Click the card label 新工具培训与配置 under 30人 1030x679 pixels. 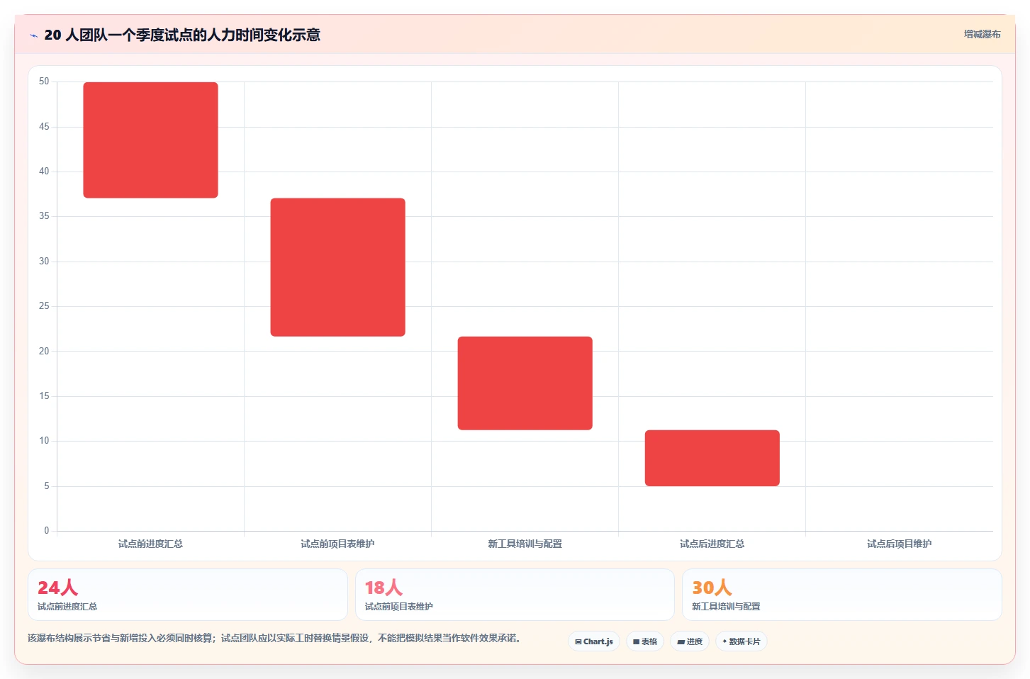(x=726, y=607)
